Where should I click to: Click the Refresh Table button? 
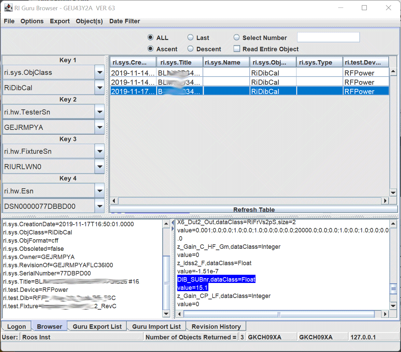254,209
